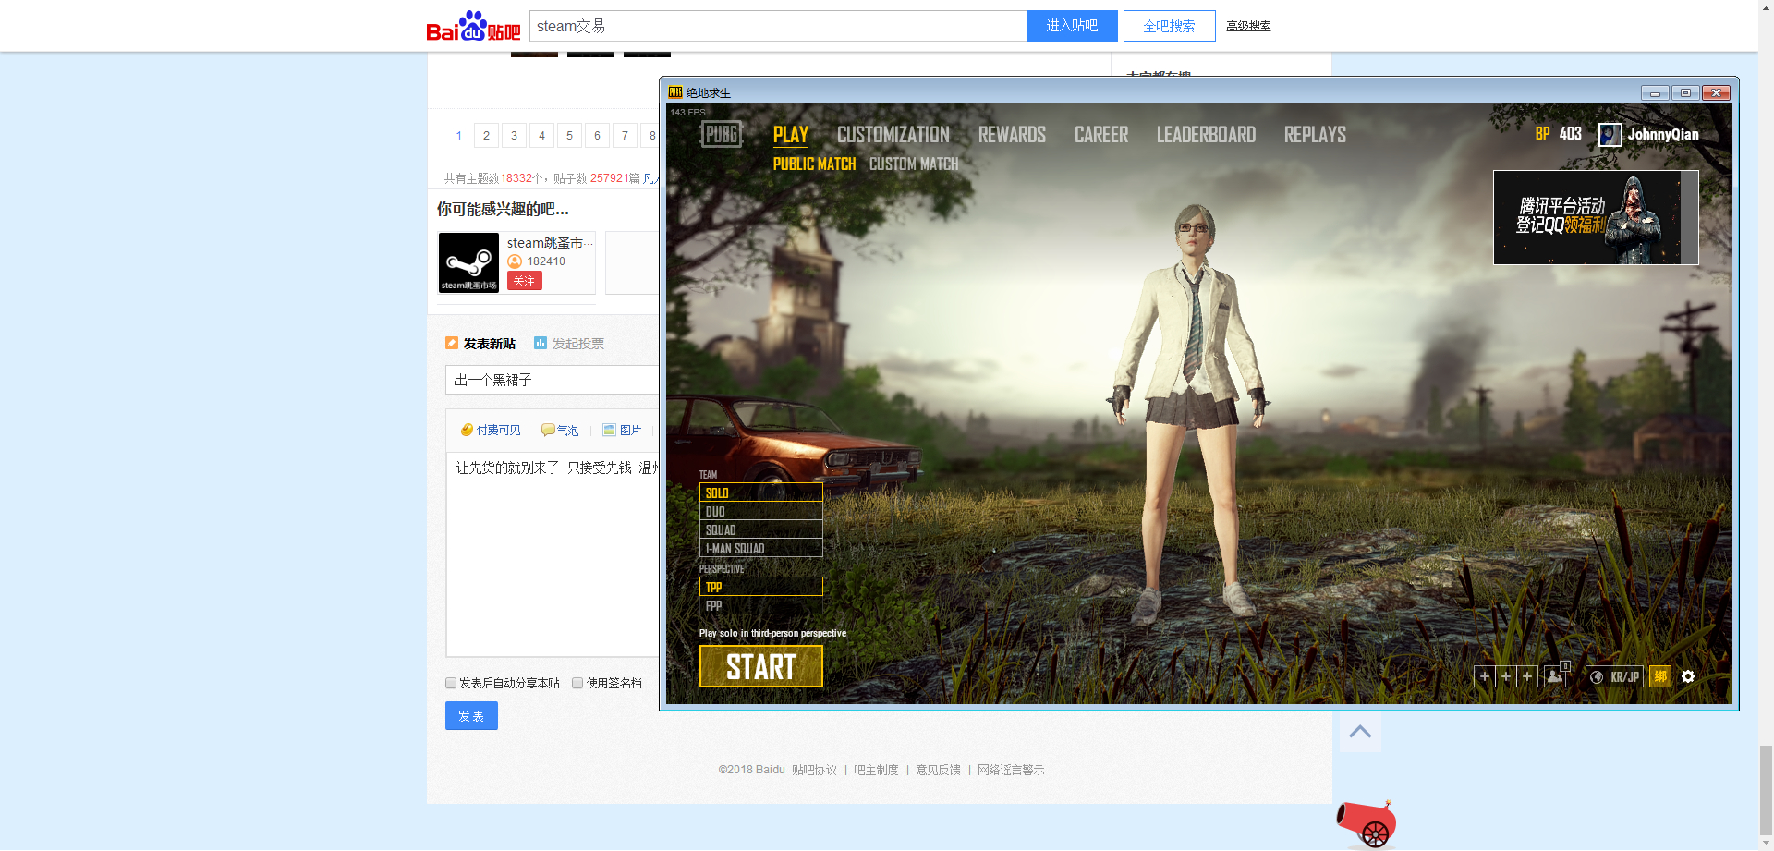Viewport: 1774px width, 851px height.
Task: Open KR/JP server region selector
Action: (1614, 676)
